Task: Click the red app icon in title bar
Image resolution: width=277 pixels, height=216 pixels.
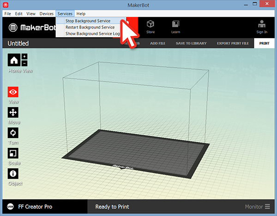Action: click(6, 5)
